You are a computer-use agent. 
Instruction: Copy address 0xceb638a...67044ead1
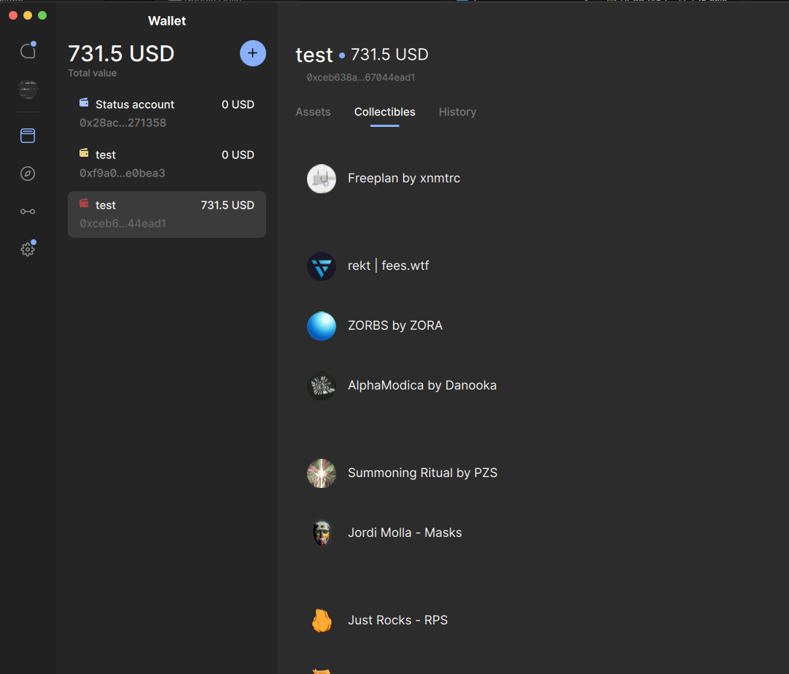(361, 77)
